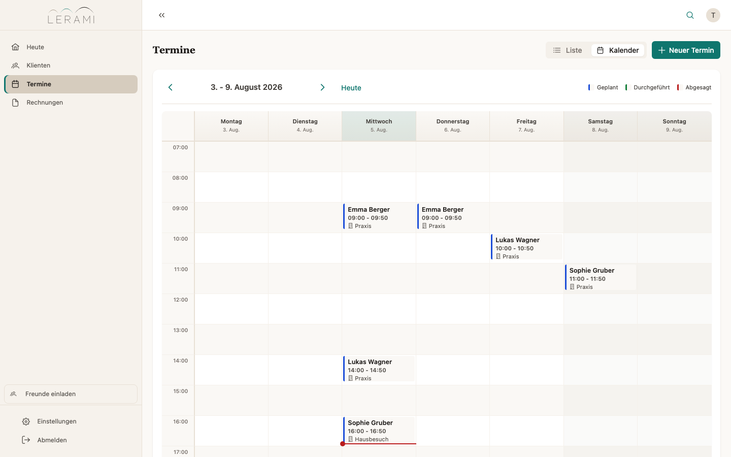Click the Geplant legend label

[608, 87]
